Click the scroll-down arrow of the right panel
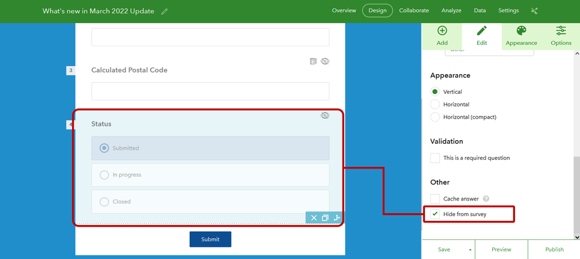The width and height of the screenshot is (580, 259). (577, 237)
